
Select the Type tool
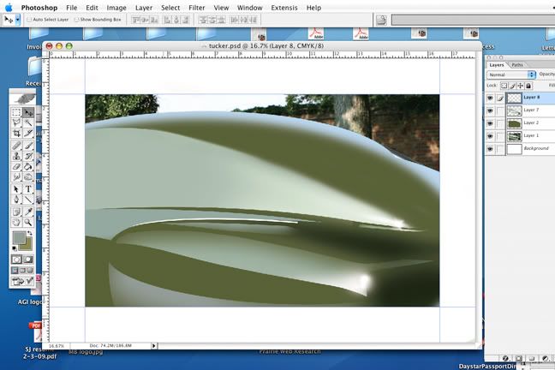(28, 189)
